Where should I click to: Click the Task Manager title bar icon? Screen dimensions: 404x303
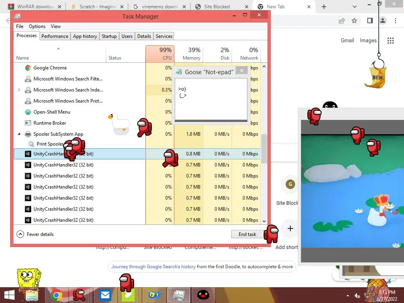(17, 17)
